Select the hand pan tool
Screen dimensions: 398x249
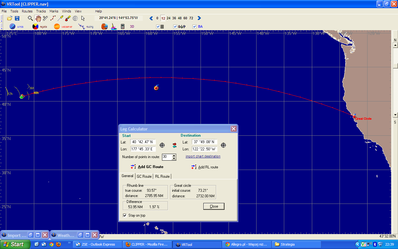[x=38, y=18]
